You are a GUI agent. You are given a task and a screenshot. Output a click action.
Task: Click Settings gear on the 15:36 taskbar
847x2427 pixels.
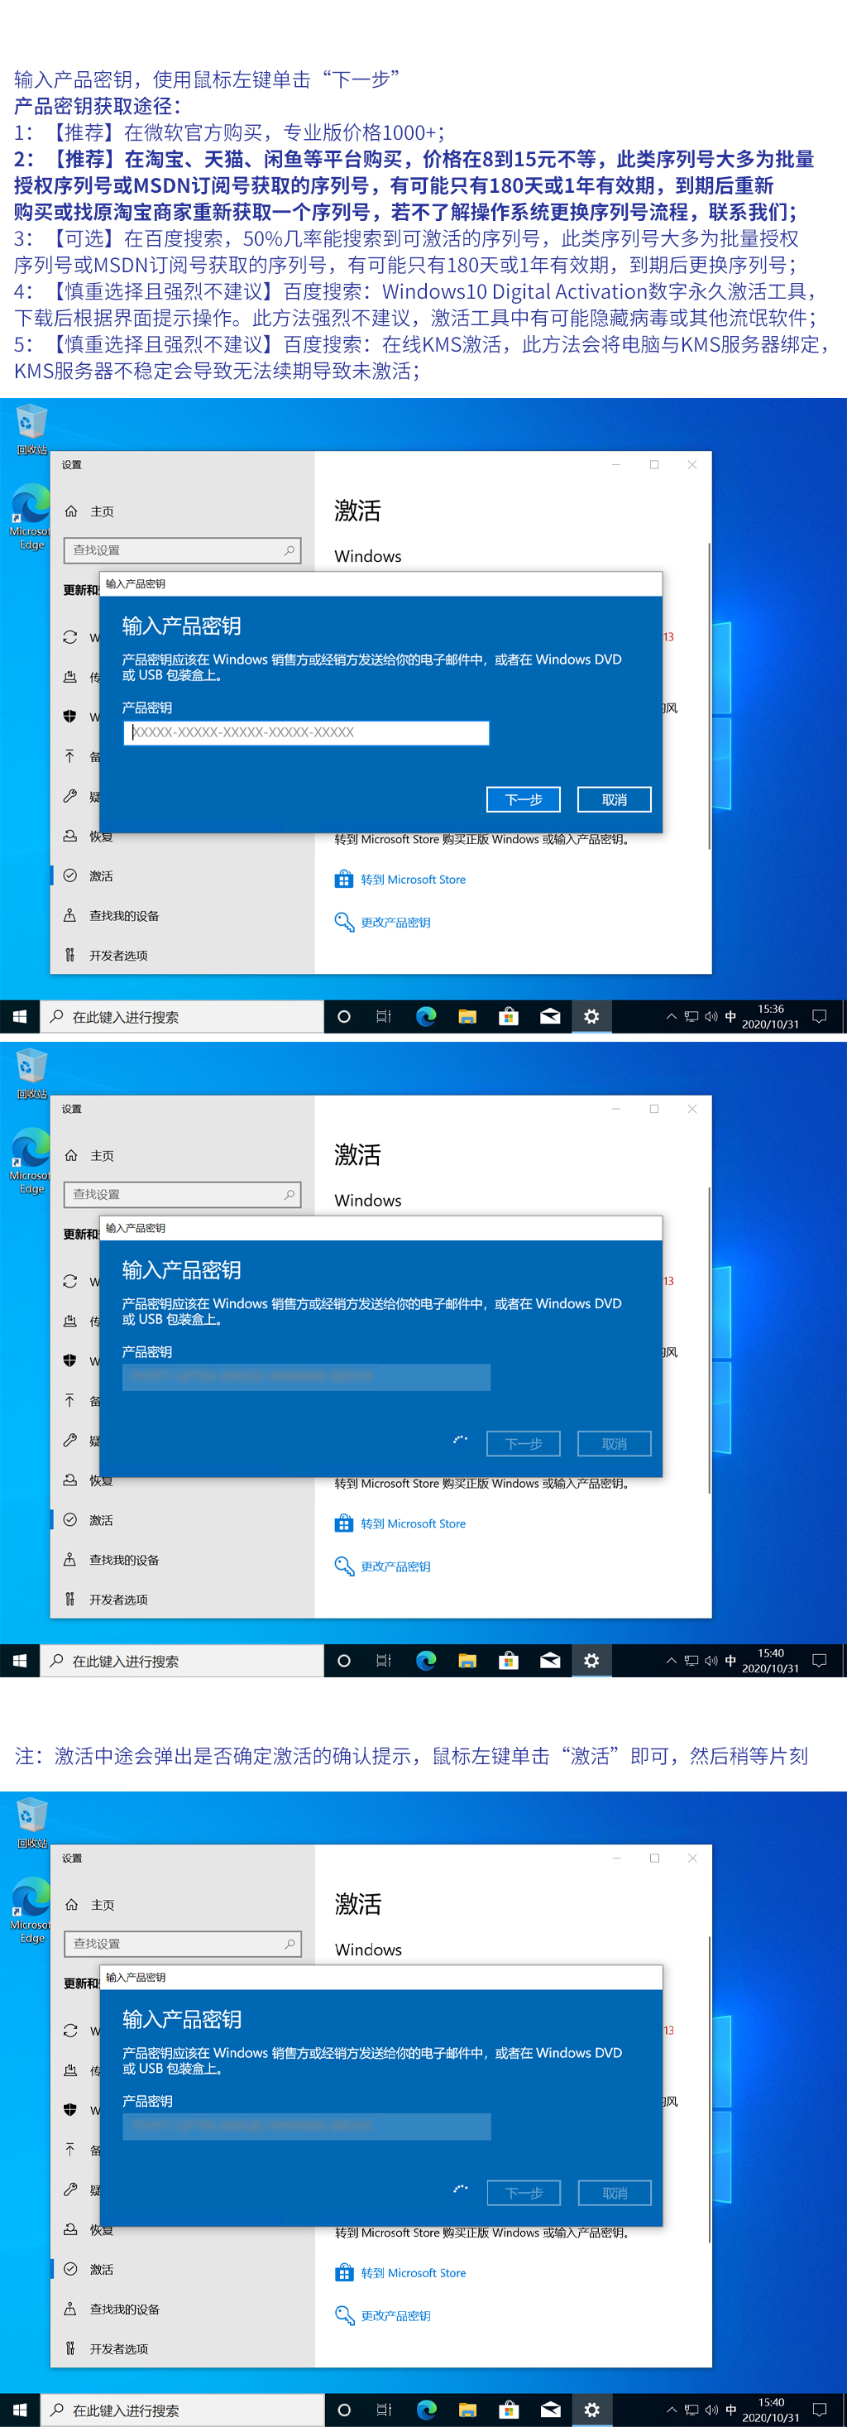coord(591,1017)
